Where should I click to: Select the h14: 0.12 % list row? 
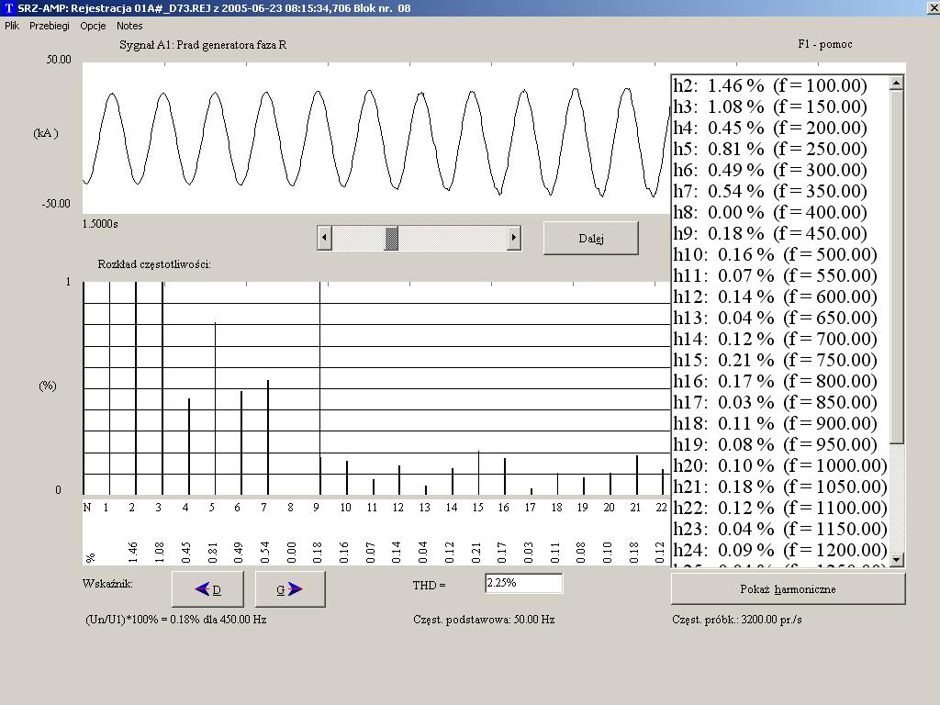point(780,339)
